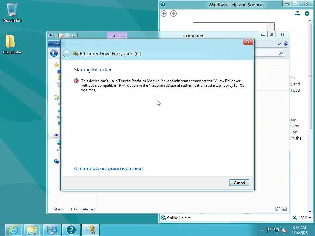
Task: Switch to Help and Support taskbar button
Action: click(71, 230)
